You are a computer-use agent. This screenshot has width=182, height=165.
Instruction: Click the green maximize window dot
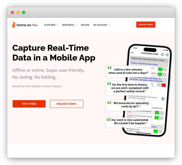coord(24,12)
